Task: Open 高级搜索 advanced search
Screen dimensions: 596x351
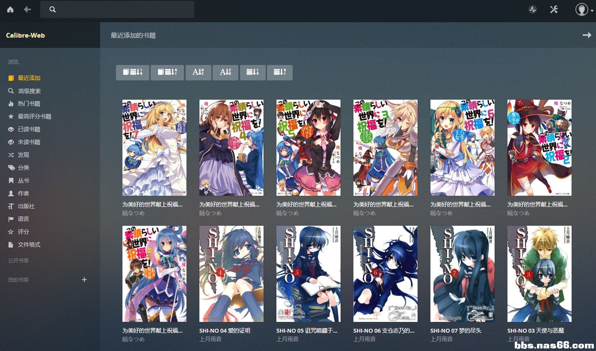Action: pyautogui.click(x=30, y=91)
